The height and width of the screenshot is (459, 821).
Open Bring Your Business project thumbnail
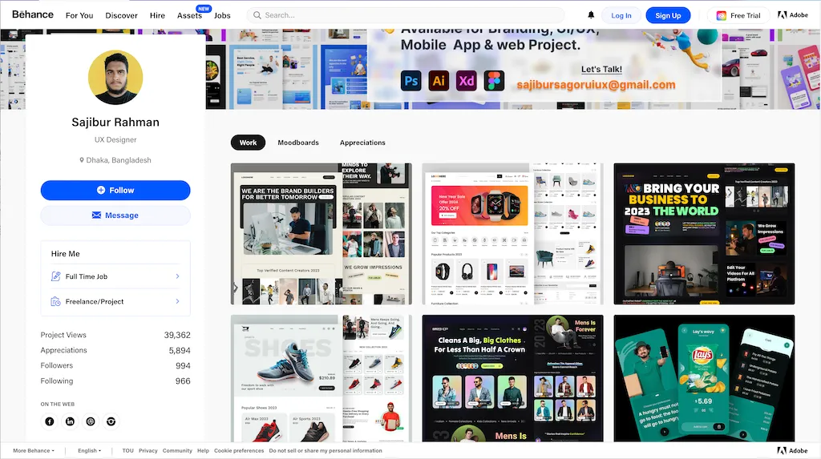click(704, 234)
